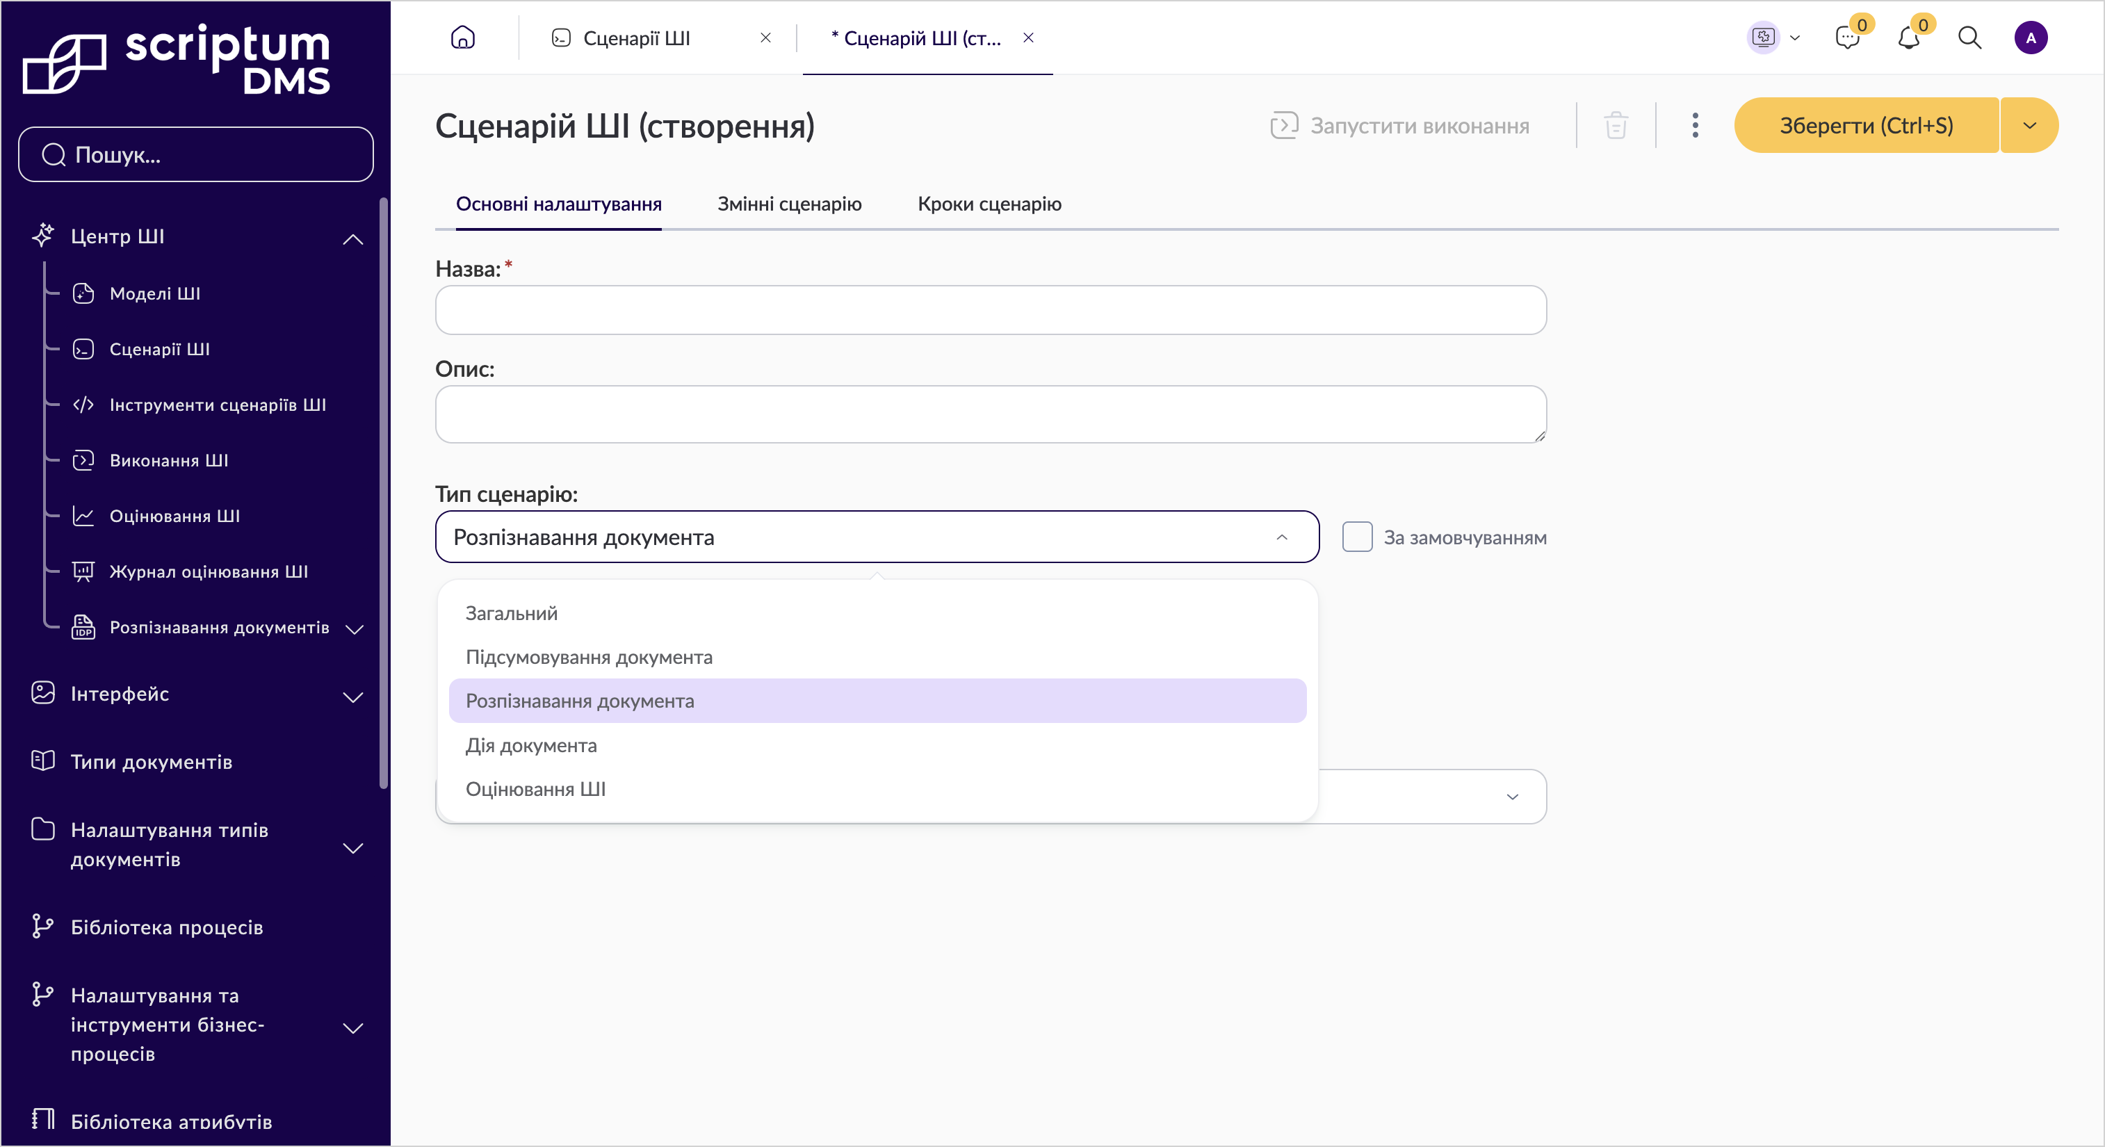This screenshot has height=1147, width=2105.
Task: Close the Сценарії ШІ tab
Action: tap(765, 38)
